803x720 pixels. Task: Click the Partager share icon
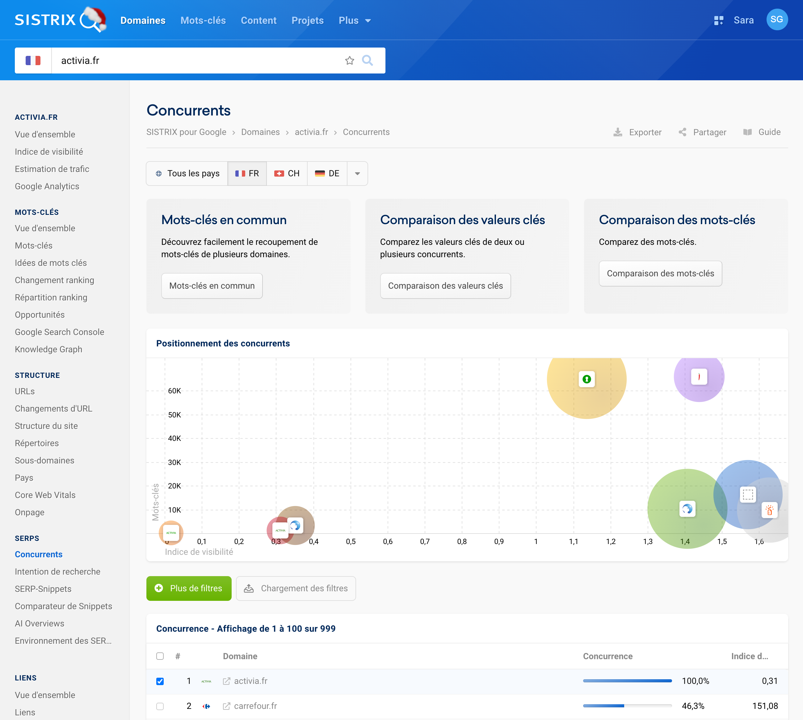click(682, 132)
